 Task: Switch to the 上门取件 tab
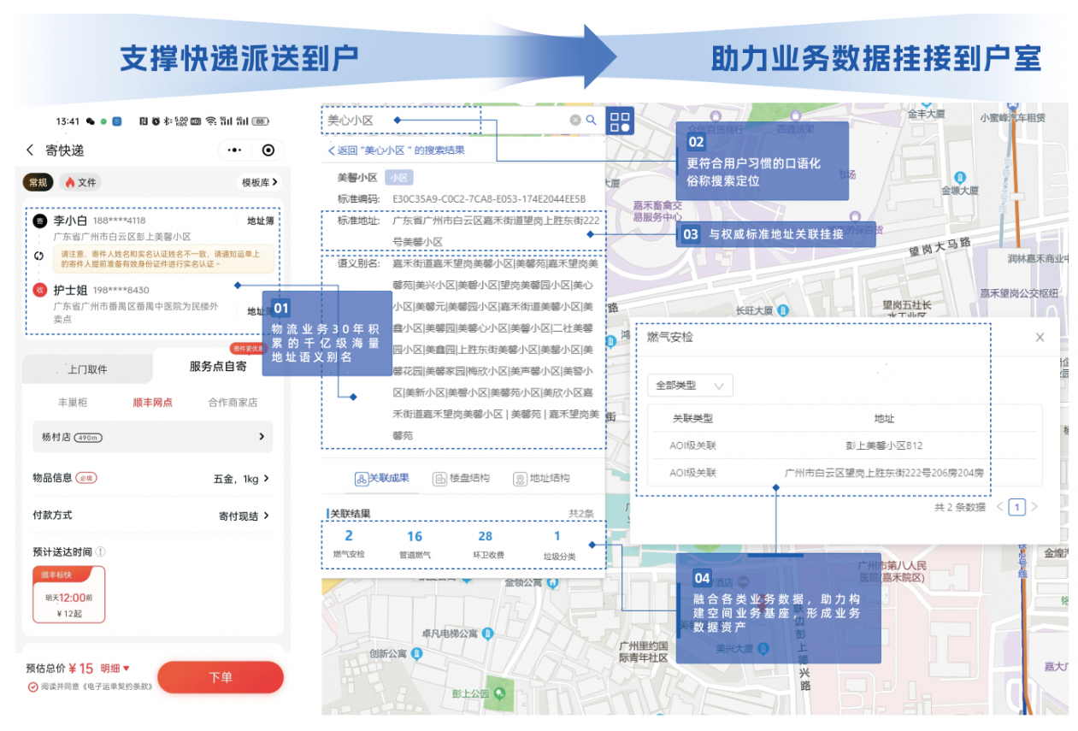click(x=87, y=369)
